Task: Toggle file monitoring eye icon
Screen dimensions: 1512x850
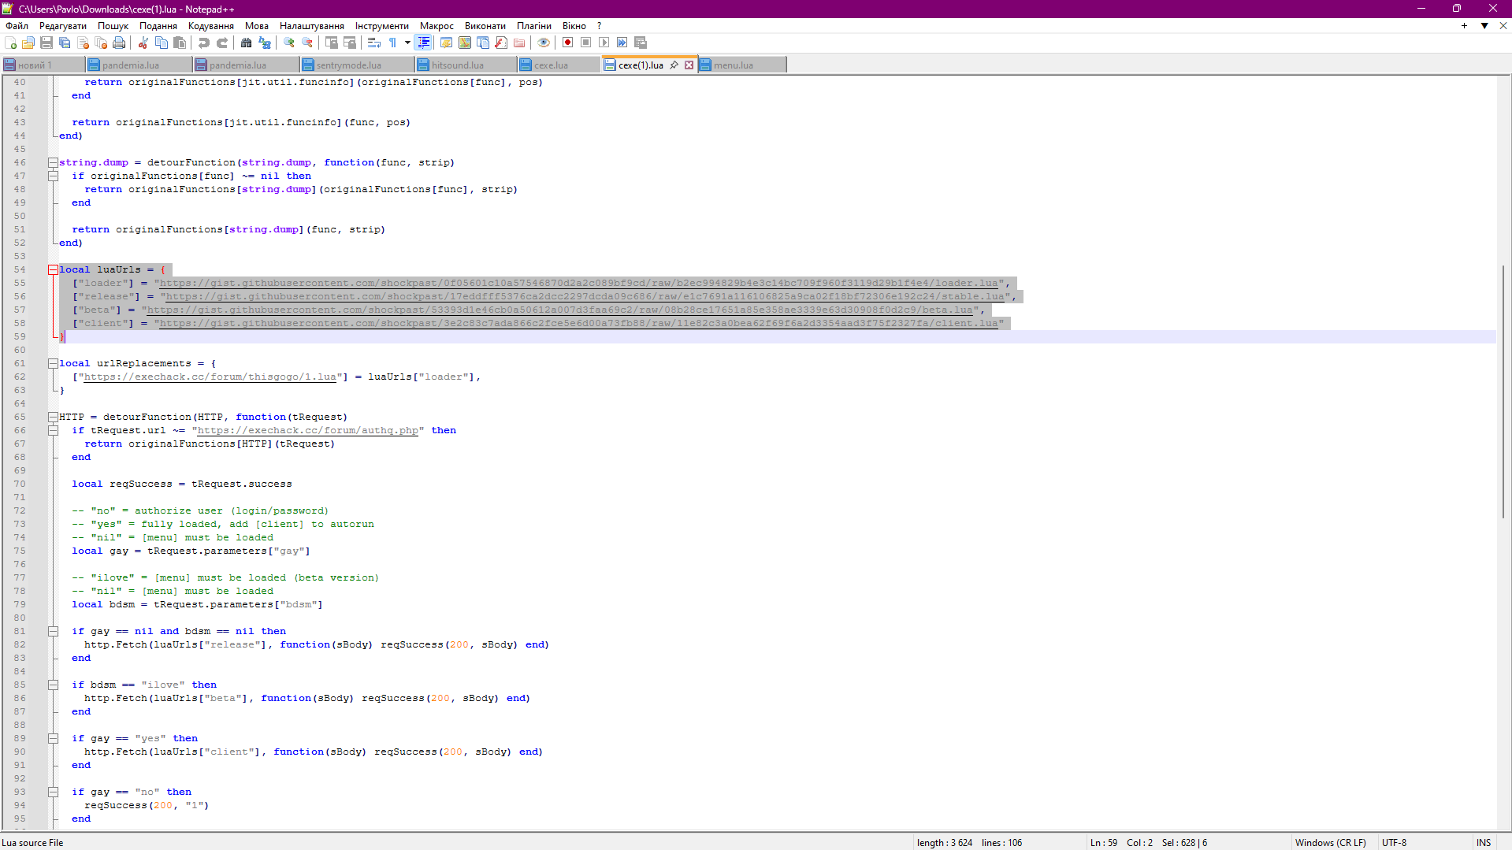Action: [544, 43]
